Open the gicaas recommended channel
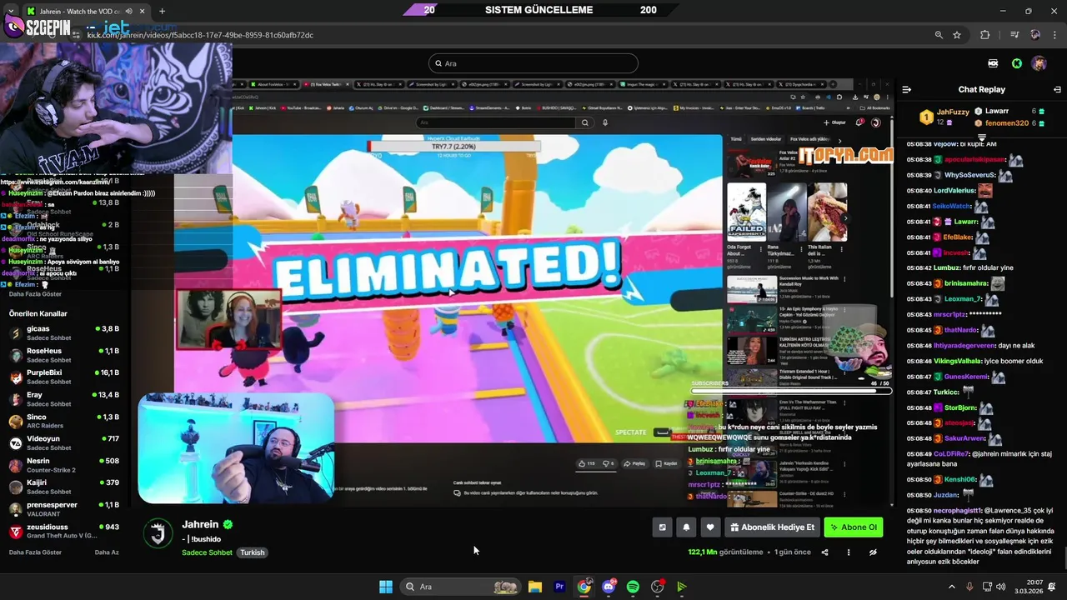This screenshot has height=600, width=1067. pyautogui.click(x=65, y=333)
